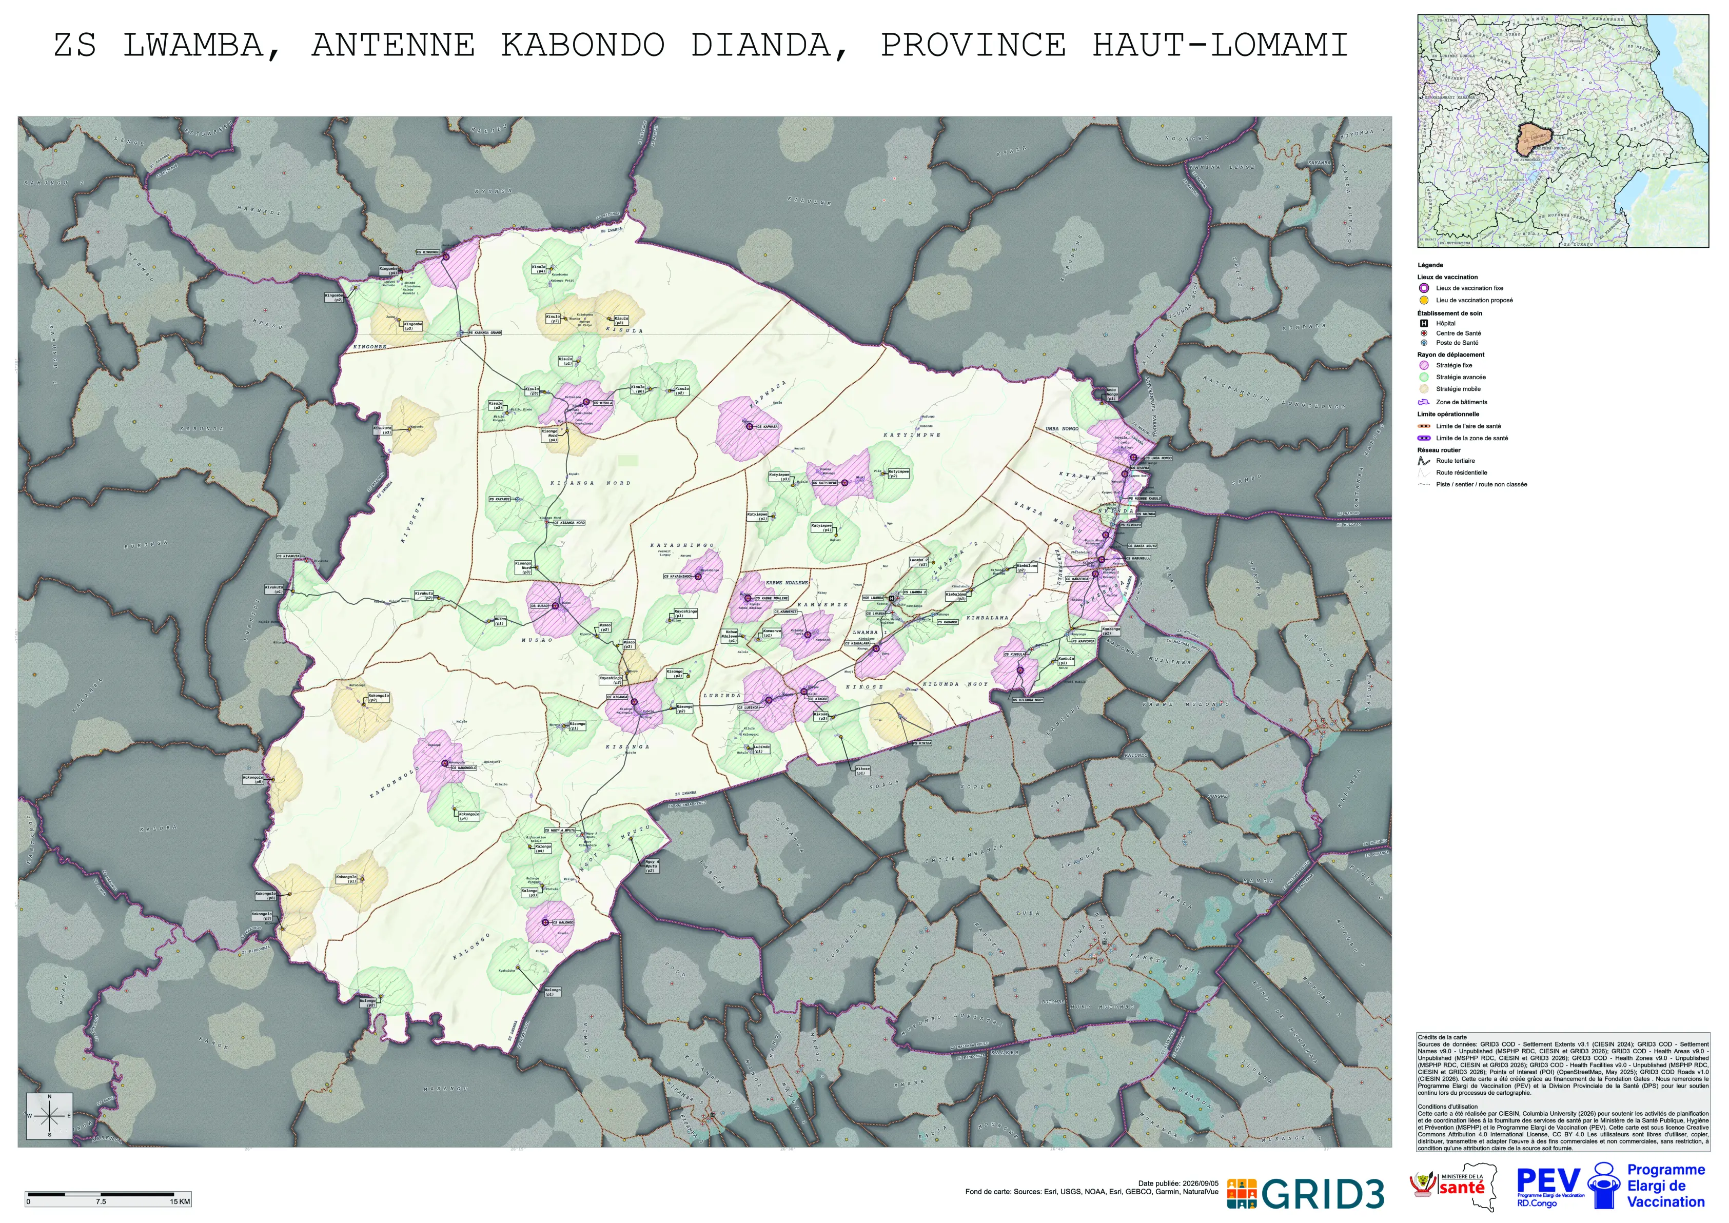Click the 'CS KAPWASA' map label

point(768,427)
